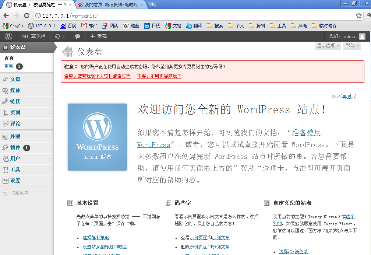Open 示例页面 link in the 查看 row

pyautogui.click(x=198, y=237)
